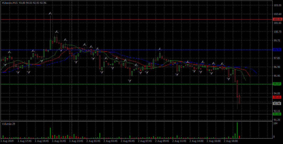Select the 2 Aug 18:00 time label
The image size is (283, 144).
[x=230, y=141]
